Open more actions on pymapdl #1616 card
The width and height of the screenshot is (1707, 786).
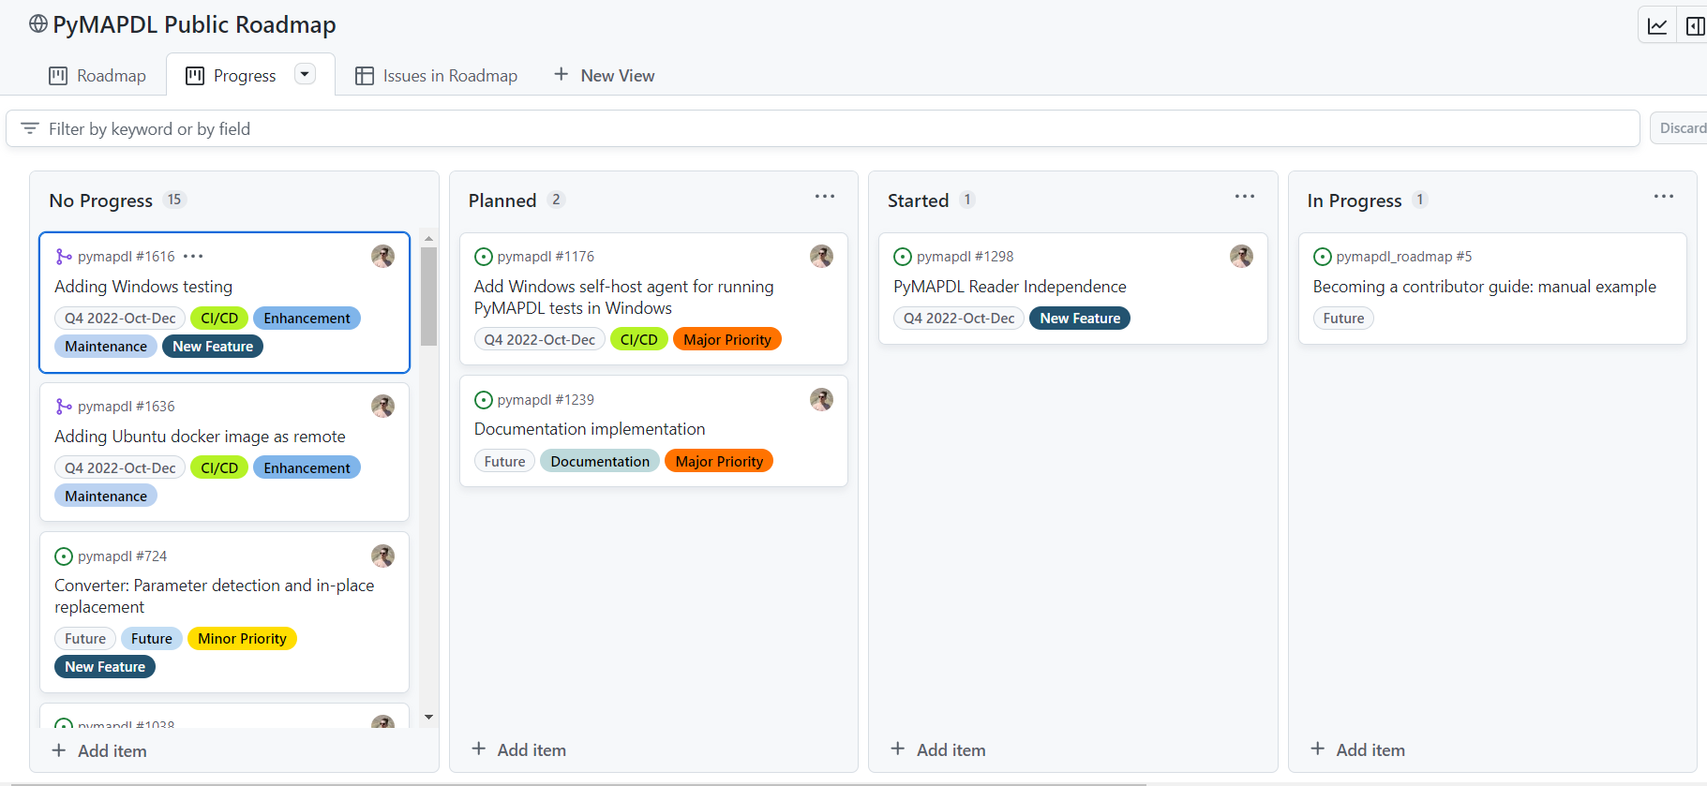point(193,257)
